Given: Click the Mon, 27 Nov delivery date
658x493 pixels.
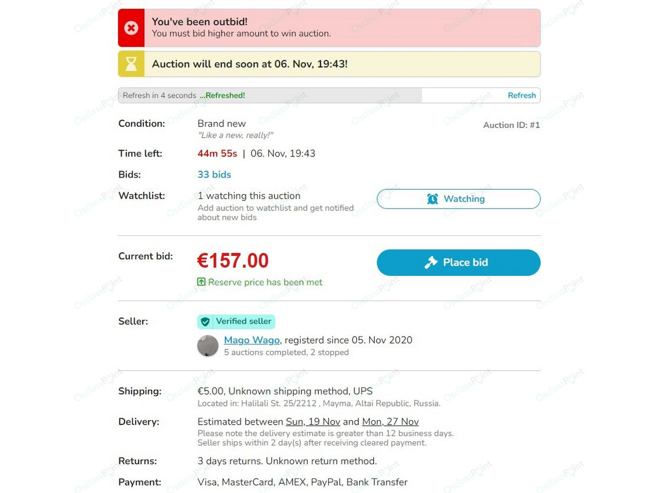Looking at the screenshot, I should click(x=390, y=422).
